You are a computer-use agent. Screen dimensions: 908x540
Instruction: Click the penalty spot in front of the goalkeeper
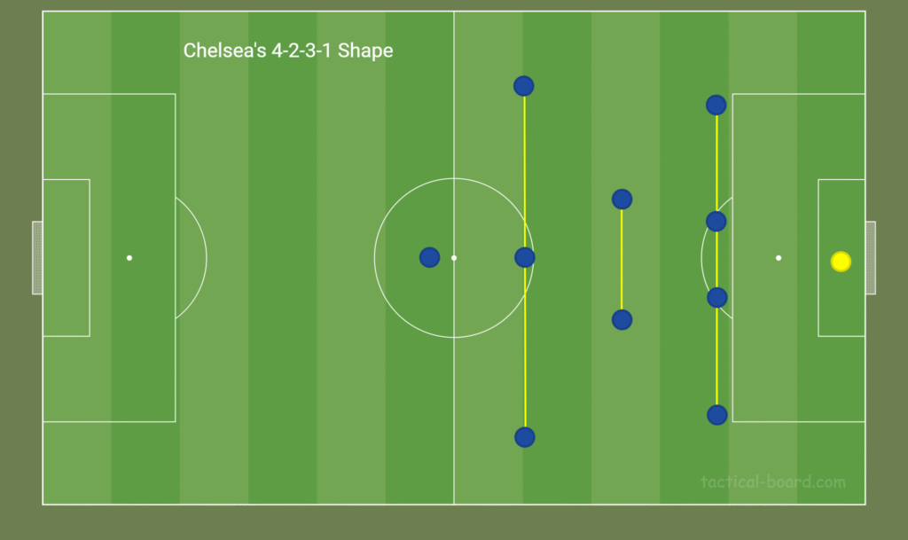779,258
